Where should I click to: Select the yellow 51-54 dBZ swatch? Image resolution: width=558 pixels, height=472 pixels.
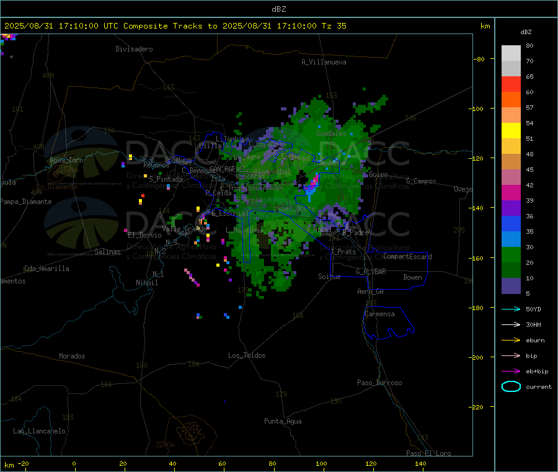click(511, 131)
